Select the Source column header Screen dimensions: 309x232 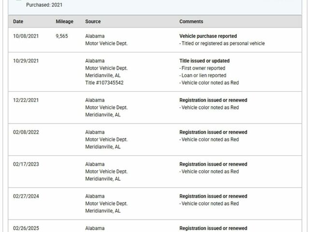tap(93, 21)
